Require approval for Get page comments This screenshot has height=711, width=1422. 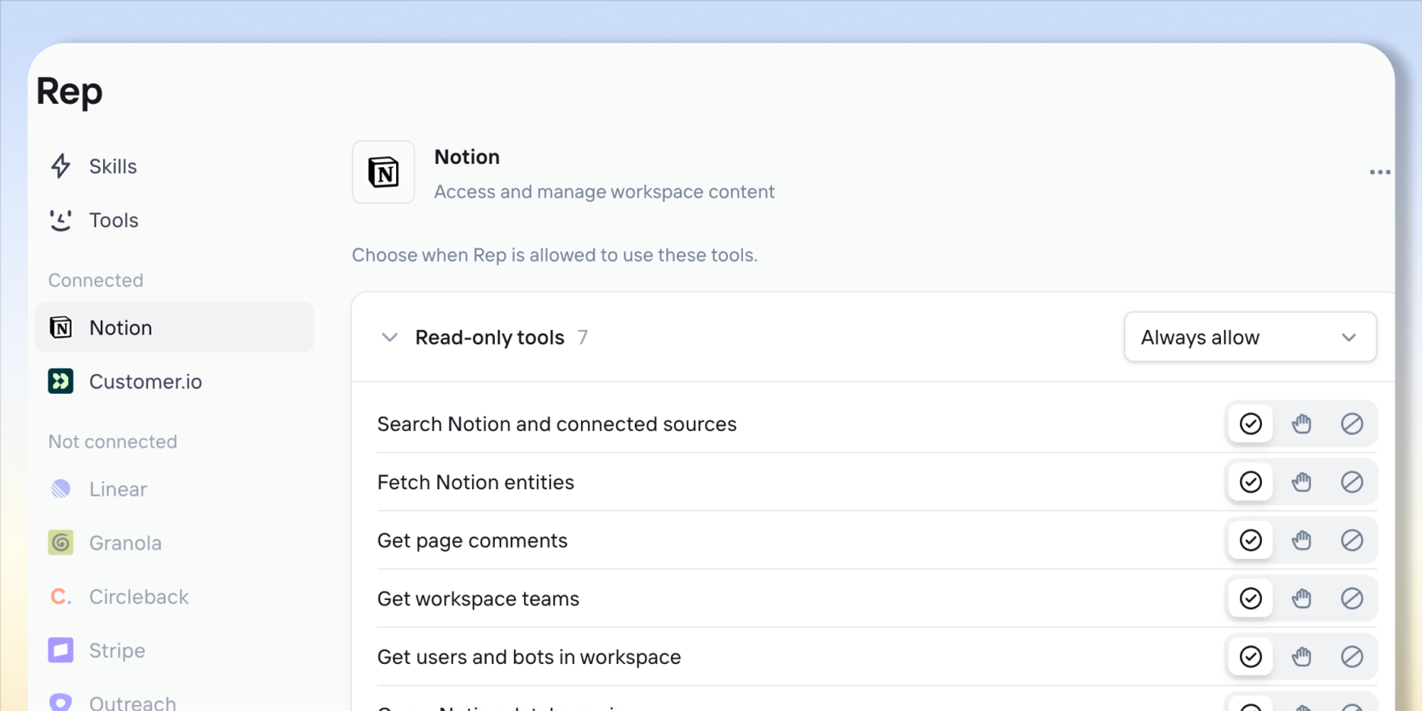tap(1301, 540)
